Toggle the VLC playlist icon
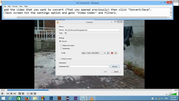Viewport: 179px width, 101px height. (x=28, y=93)
